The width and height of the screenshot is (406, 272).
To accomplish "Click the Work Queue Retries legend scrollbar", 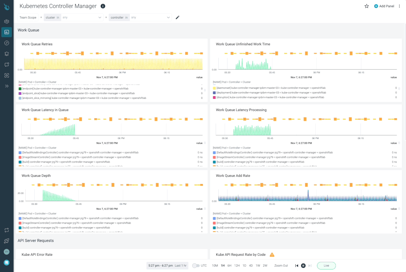I will click(204, 90).
